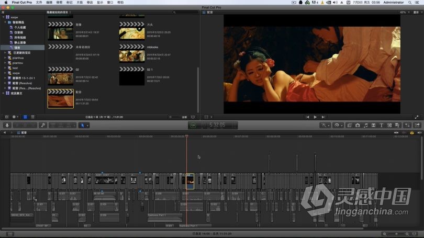Select the mblooks project thumbnail
Viewport: 424px width, 238px height.
click(132, 53)
